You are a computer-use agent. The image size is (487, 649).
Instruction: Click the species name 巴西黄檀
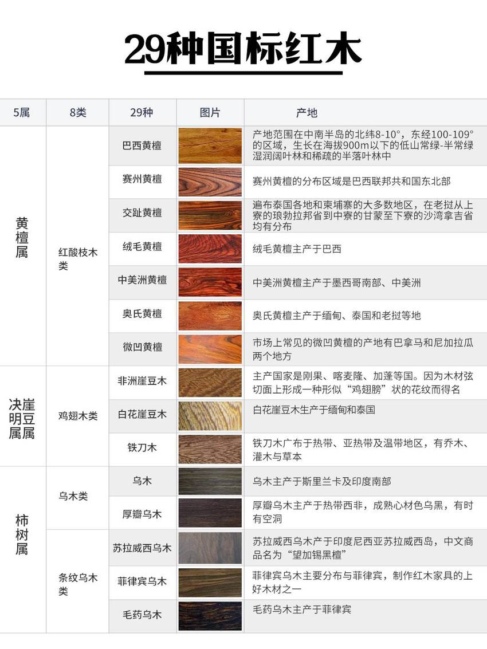coord(142,145)
